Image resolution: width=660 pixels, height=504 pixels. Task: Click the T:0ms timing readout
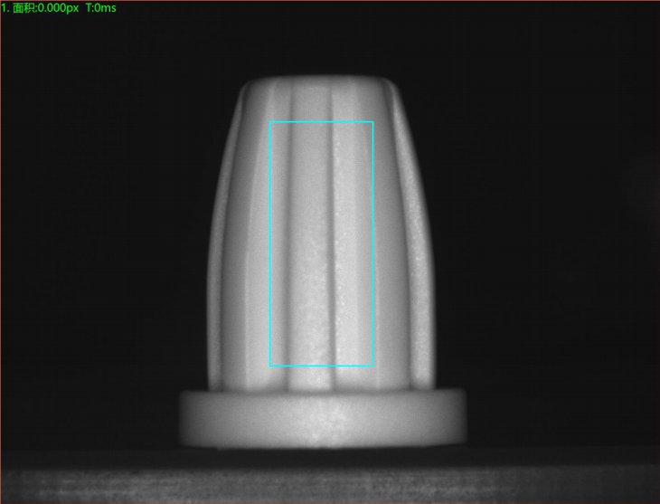[x=99, y=8]
